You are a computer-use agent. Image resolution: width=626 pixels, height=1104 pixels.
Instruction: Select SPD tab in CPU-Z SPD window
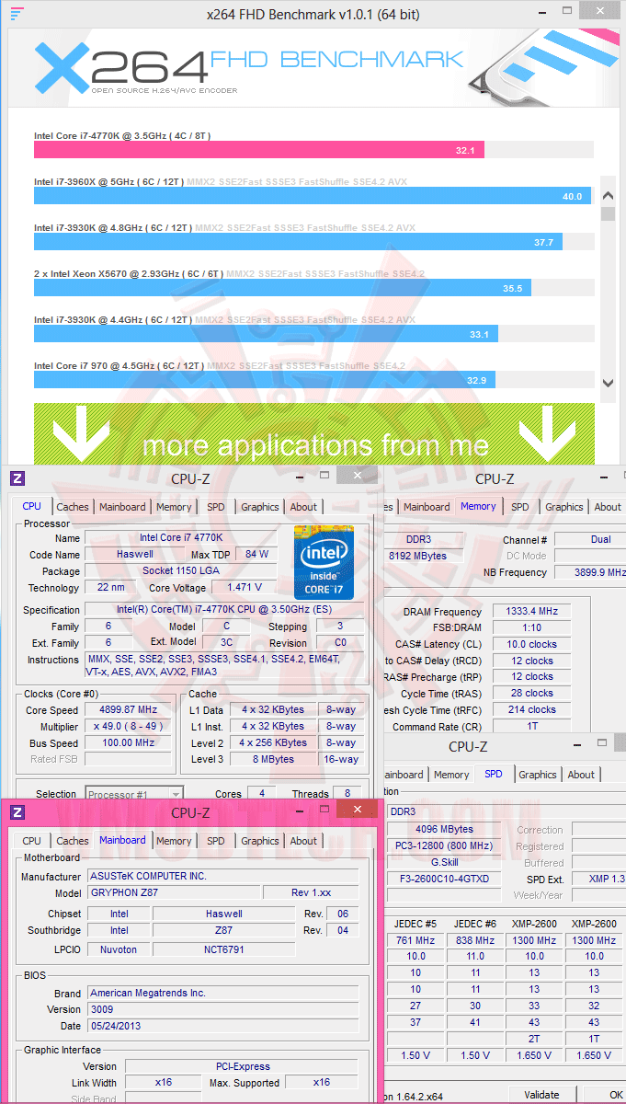point(494,774)
